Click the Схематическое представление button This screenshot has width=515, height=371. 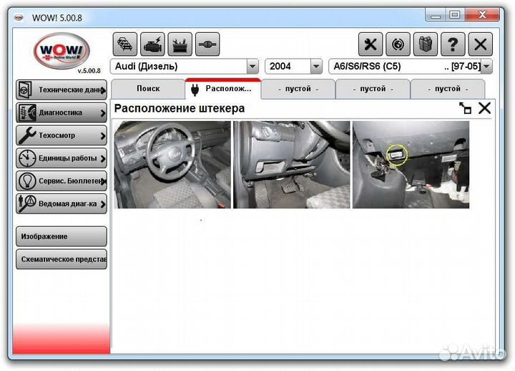(x=62, y=259)
